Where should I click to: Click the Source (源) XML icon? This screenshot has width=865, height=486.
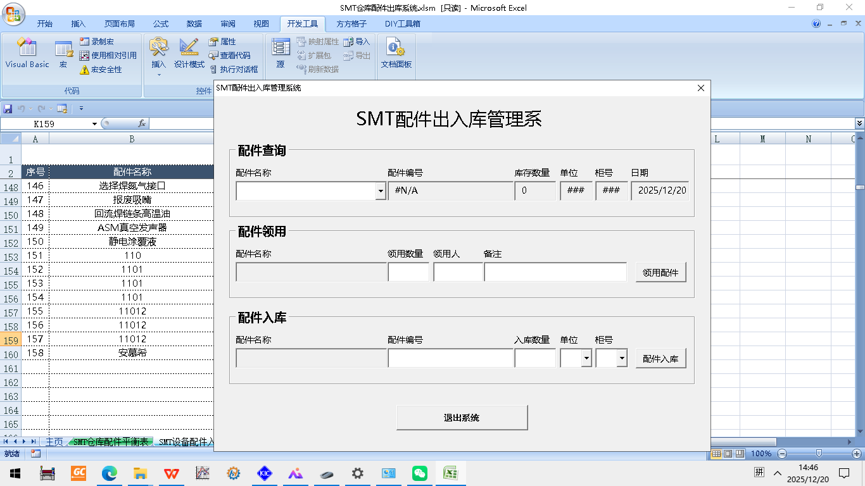tap(281, 53)
